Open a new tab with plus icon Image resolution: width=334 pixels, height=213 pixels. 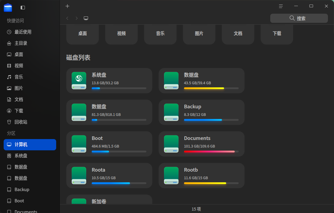67,6
